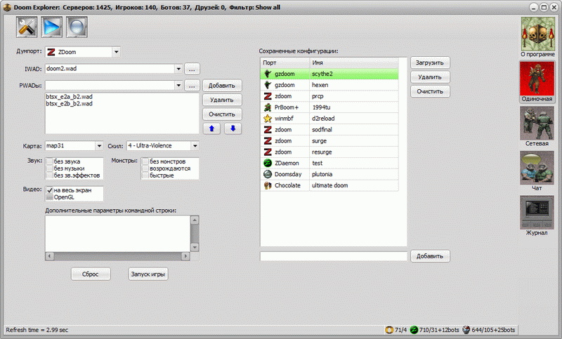
Task: Enable the без монстров checkbox
Action: pos(145,161)
